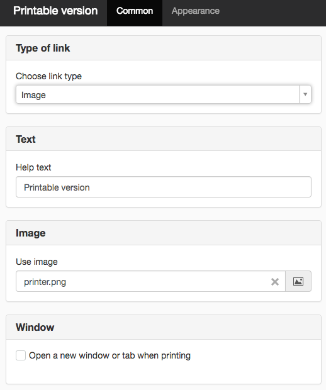This screenshot has height=390, width=326.
Task: Click the 'Window' panel heading
Action: pyautogui.click(x=35, y=327)
